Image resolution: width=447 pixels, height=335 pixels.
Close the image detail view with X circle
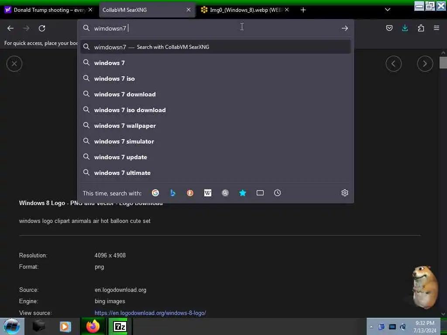tap(14, 64)
